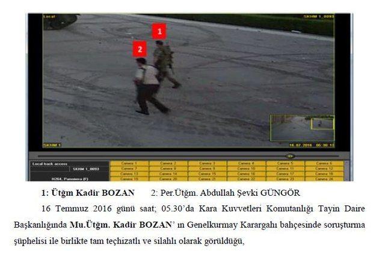Click the panorama overview thumbnail inset

(301, 128)
